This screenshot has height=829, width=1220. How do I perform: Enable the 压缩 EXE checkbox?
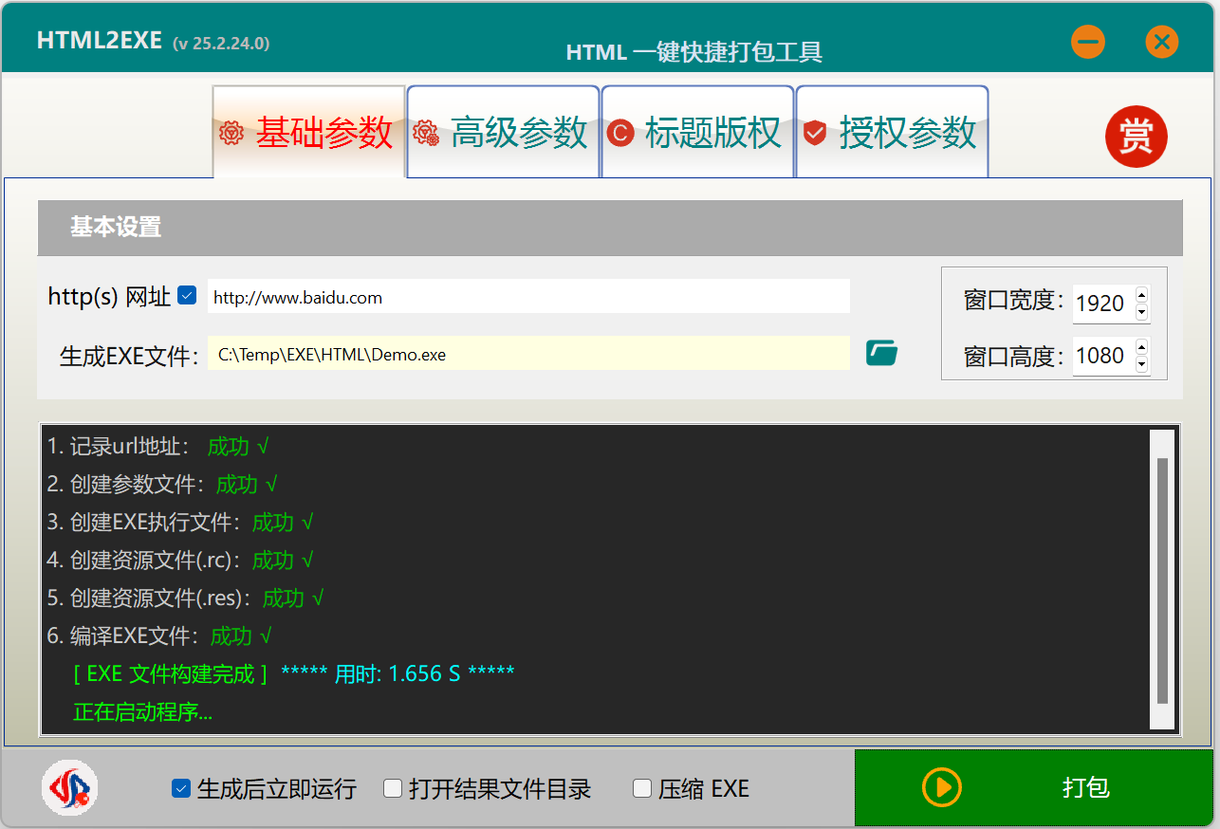point(642,788)
